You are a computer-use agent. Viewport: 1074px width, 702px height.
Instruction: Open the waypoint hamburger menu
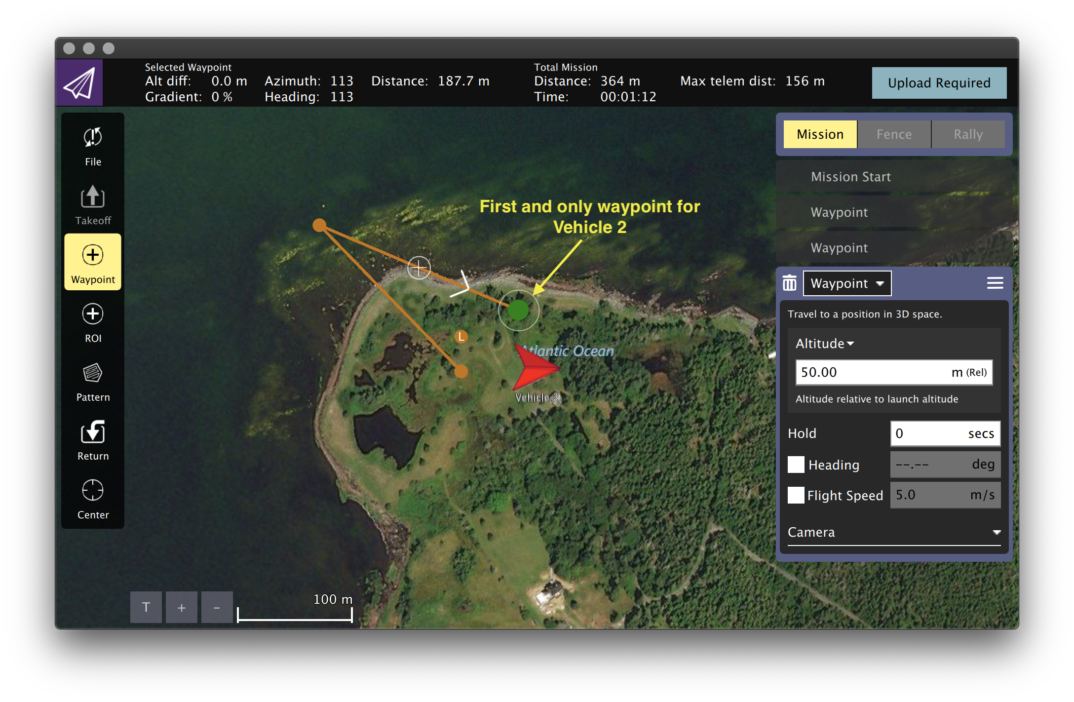click(x=995, y=283)
